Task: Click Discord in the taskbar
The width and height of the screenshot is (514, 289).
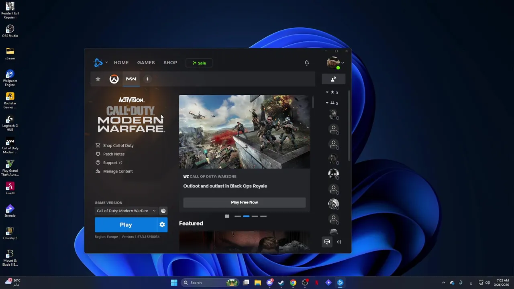Action: click(x=270, y=283)
